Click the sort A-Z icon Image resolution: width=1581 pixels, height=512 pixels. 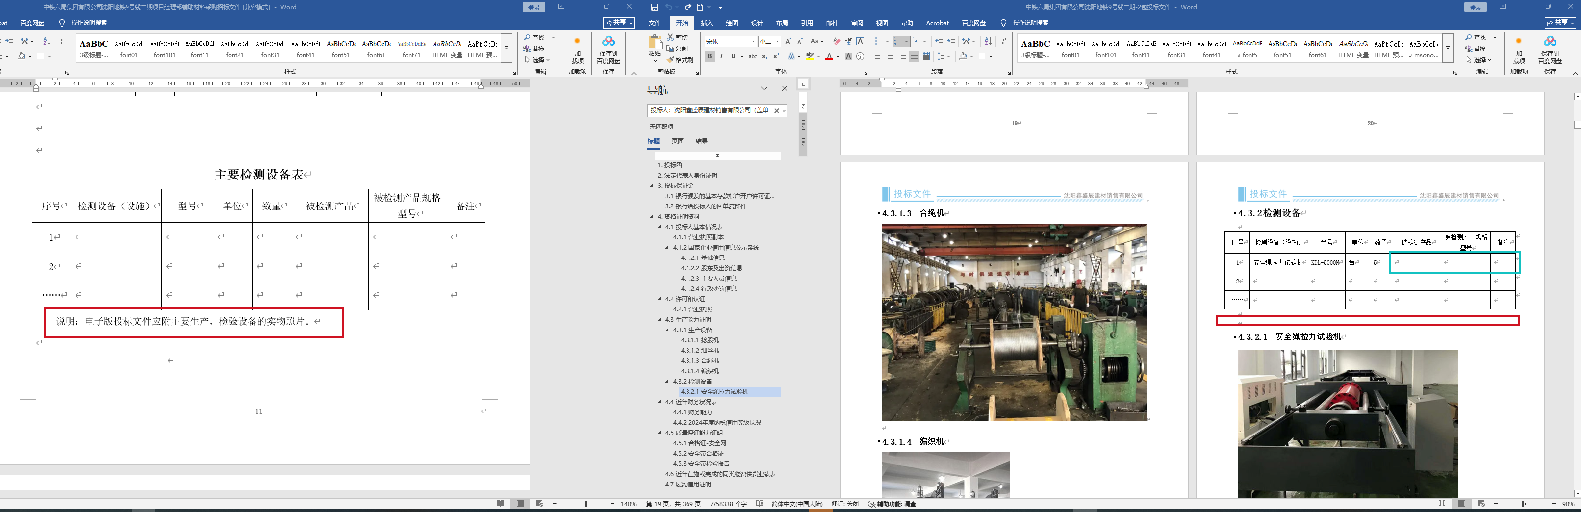click(x=988, y=41)
